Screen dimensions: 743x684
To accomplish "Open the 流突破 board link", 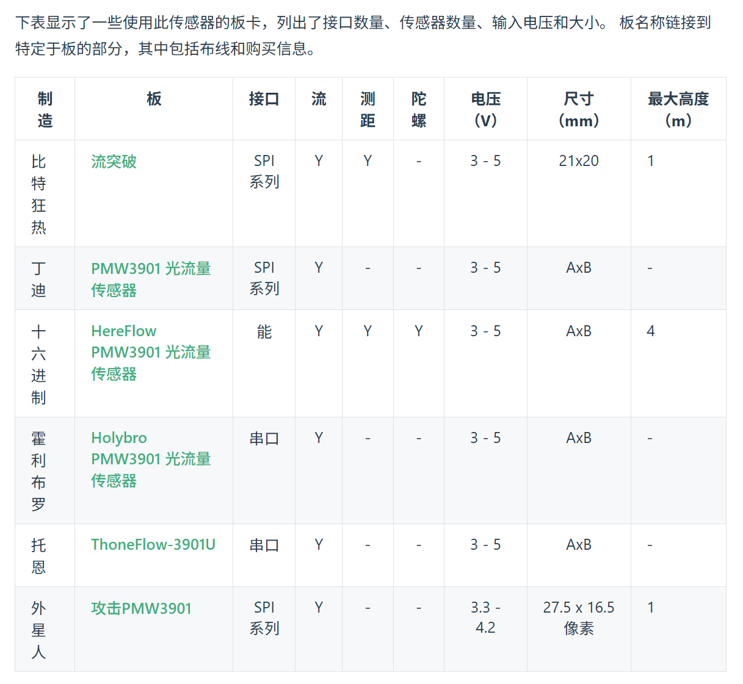I will tap(114, 162).
